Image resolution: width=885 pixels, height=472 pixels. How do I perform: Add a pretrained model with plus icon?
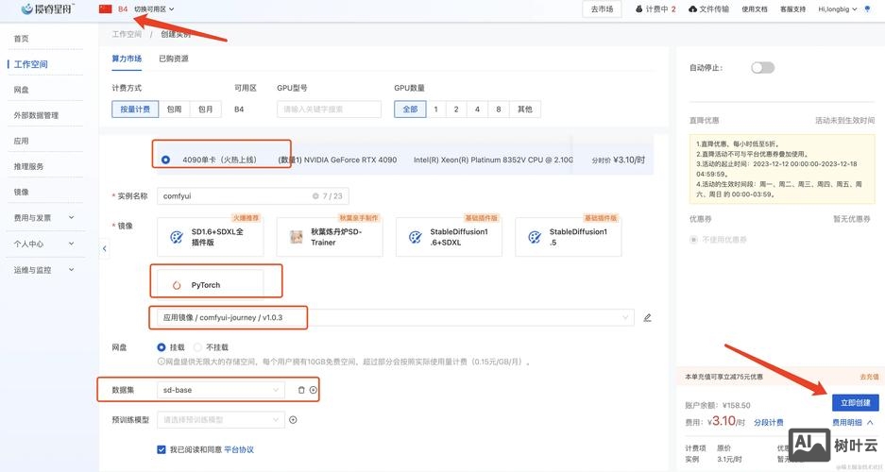click(x=293, y=419)
